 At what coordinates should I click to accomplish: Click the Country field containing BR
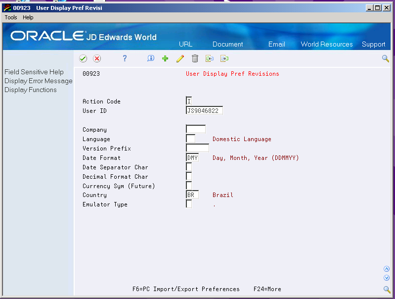pos(192,195)
